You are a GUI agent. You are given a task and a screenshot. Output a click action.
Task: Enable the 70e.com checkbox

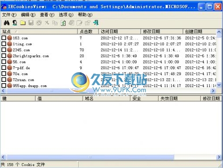point(4,73)
